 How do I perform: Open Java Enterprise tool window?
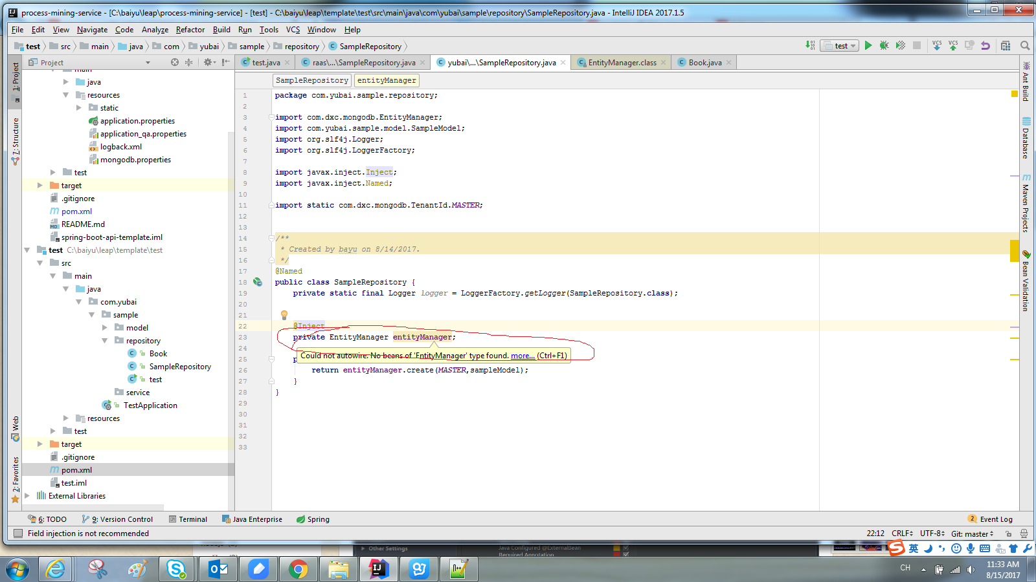pyautogui.click(x=252, y=519)
